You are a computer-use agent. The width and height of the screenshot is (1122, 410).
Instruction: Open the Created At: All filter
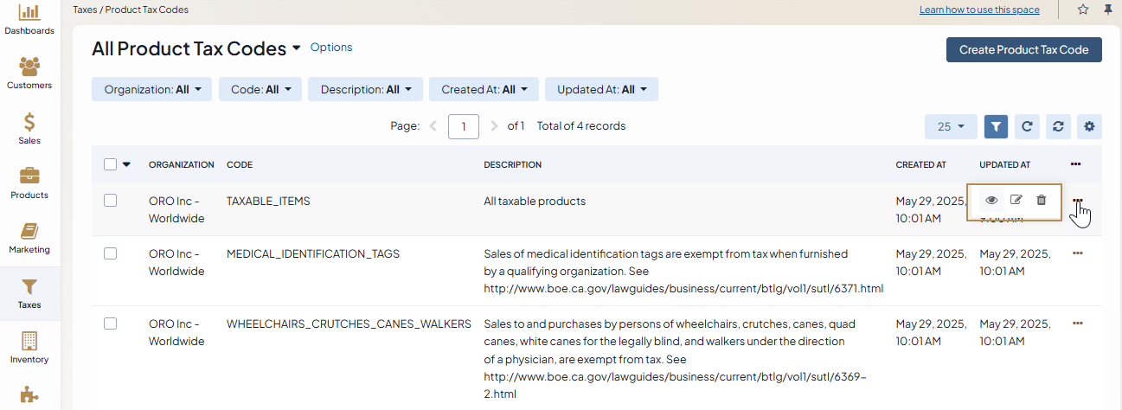484,89
